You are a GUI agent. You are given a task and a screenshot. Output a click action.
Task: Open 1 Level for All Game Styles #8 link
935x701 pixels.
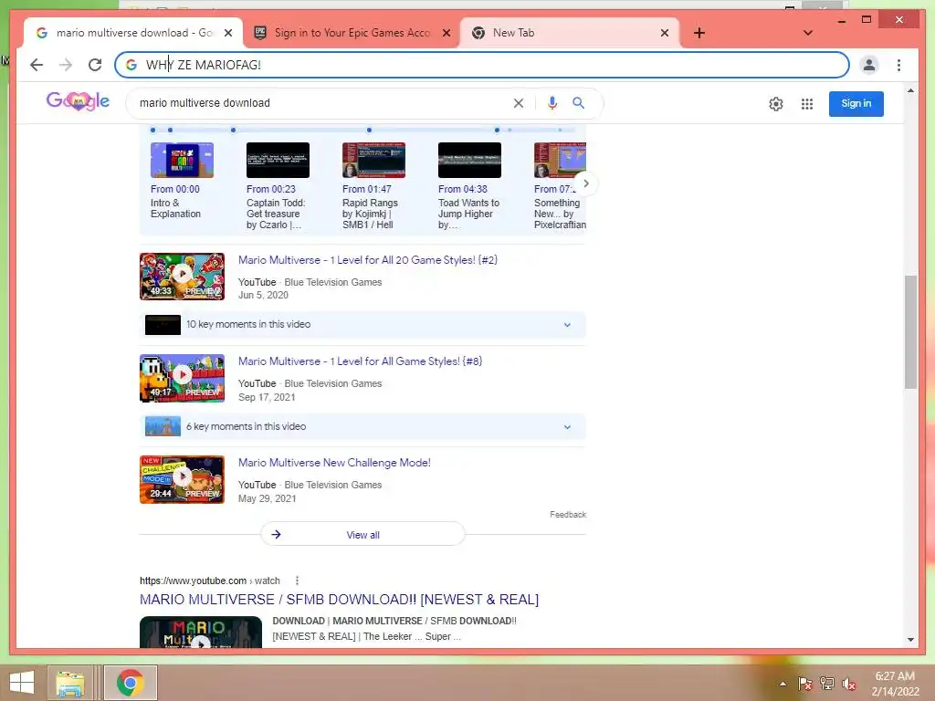(x=360, y=361)
